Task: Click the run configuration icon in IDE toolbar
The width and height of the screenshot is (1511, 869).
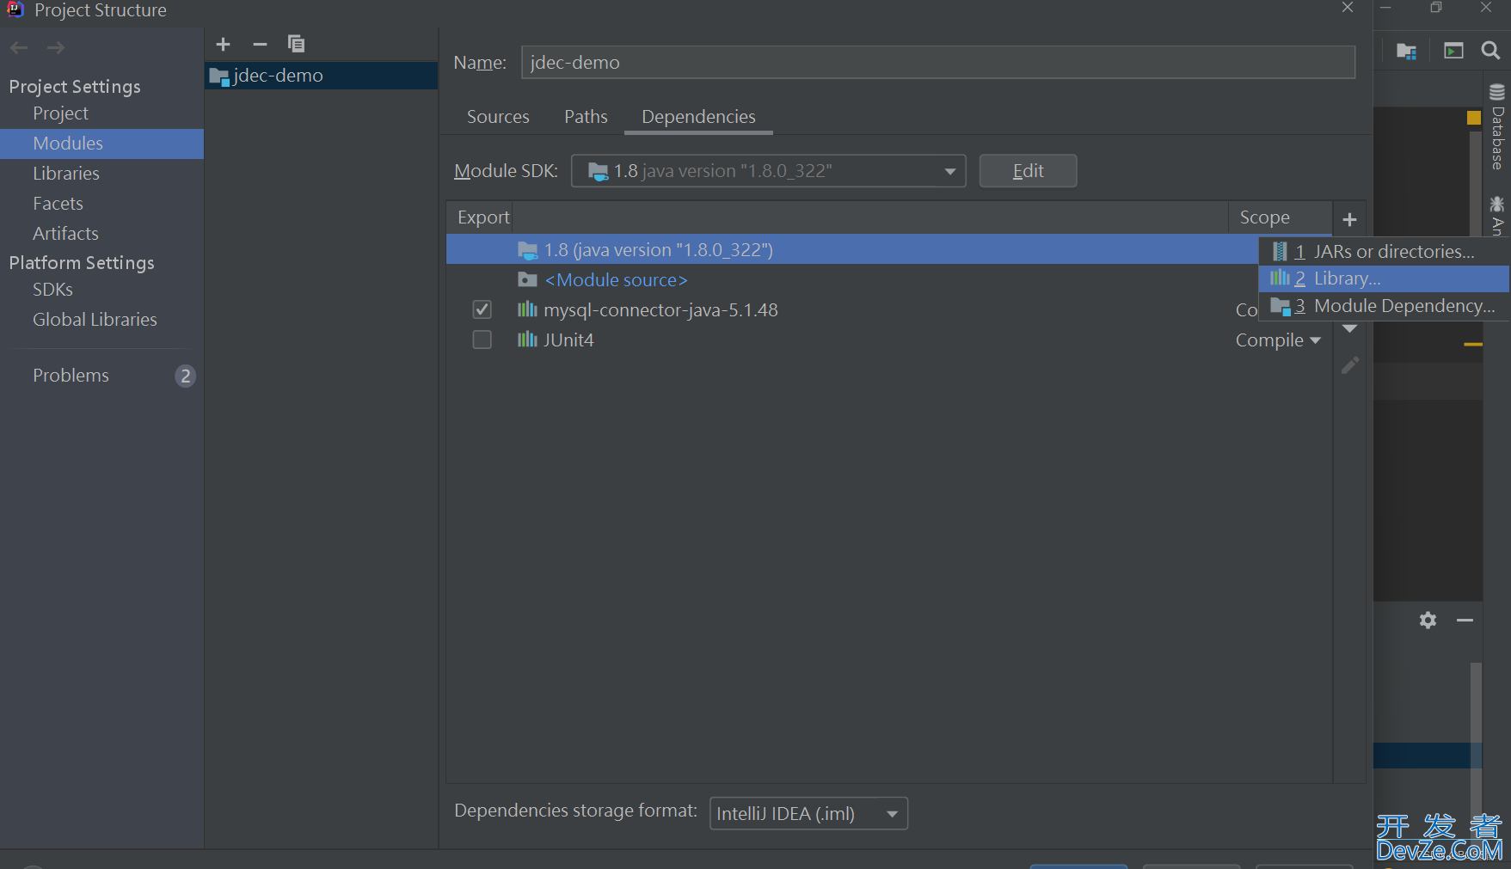Action: pyautogui.click(x=1453, y=51)
